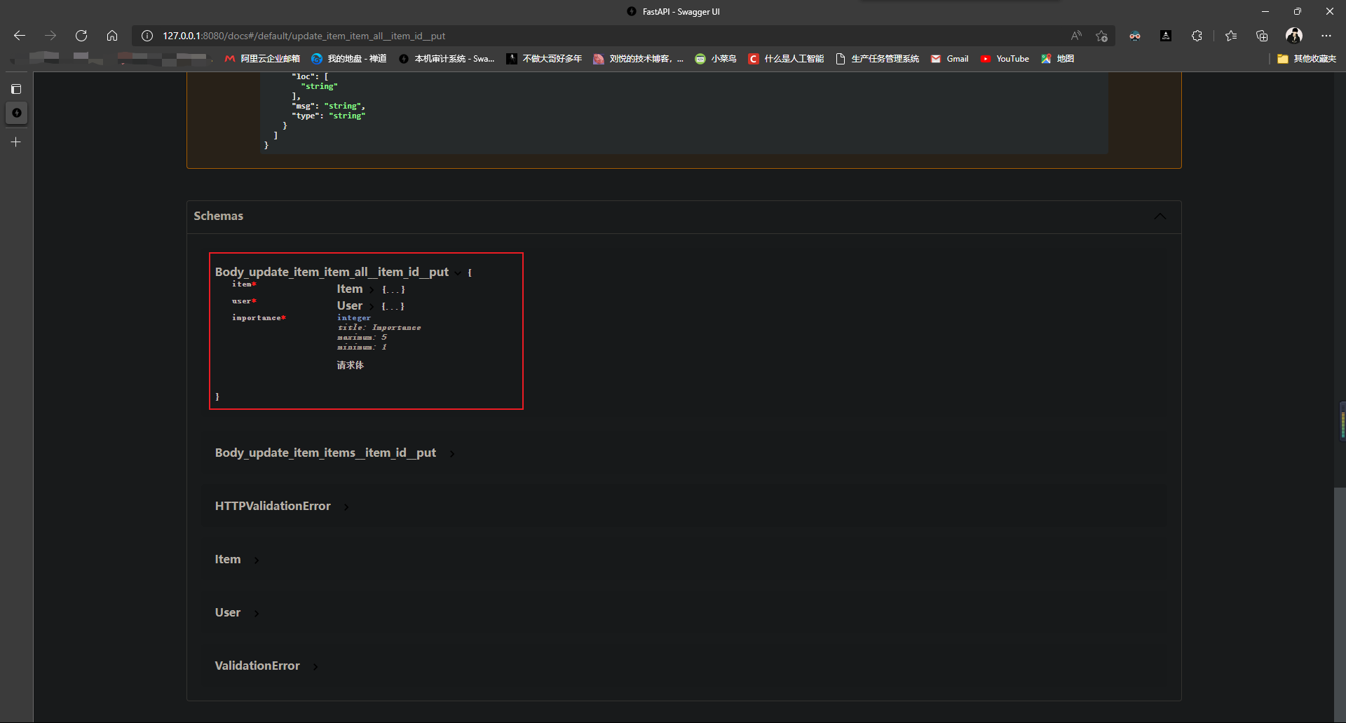1346x723 pixels.
Task: Open the browser extensions puzzle icon
Action: click(x=1197, y=36)
